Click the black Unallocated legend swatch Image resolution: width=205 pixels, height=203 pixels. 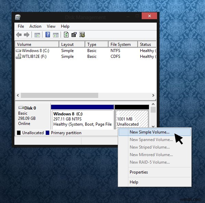(19, 133)
